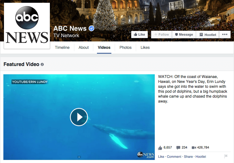This screenshot has height=163, width=234.
Task: Switch to the Timeline tab
Action: [x=62, y=48]
